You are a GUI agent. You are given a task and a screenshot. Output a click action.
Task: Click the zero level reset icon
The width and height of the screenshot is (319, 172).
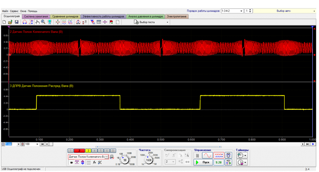click(x=84, y=22)
